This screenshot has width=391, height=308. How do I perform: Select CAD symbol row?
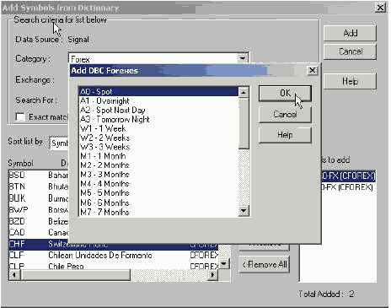point(38,232)
